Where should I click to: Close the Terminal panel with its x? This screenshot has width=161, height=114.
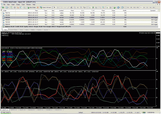(x=1, y=10)
